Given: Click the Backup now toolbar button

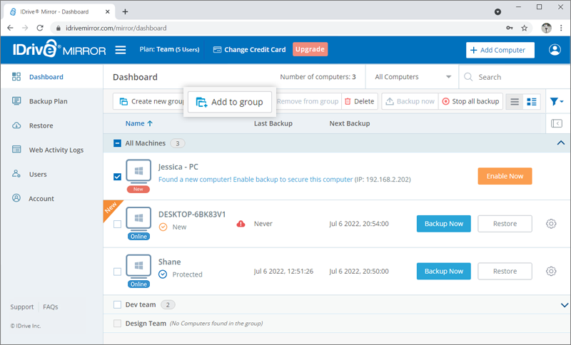Looking at the screenshot, I should [410, 101].
